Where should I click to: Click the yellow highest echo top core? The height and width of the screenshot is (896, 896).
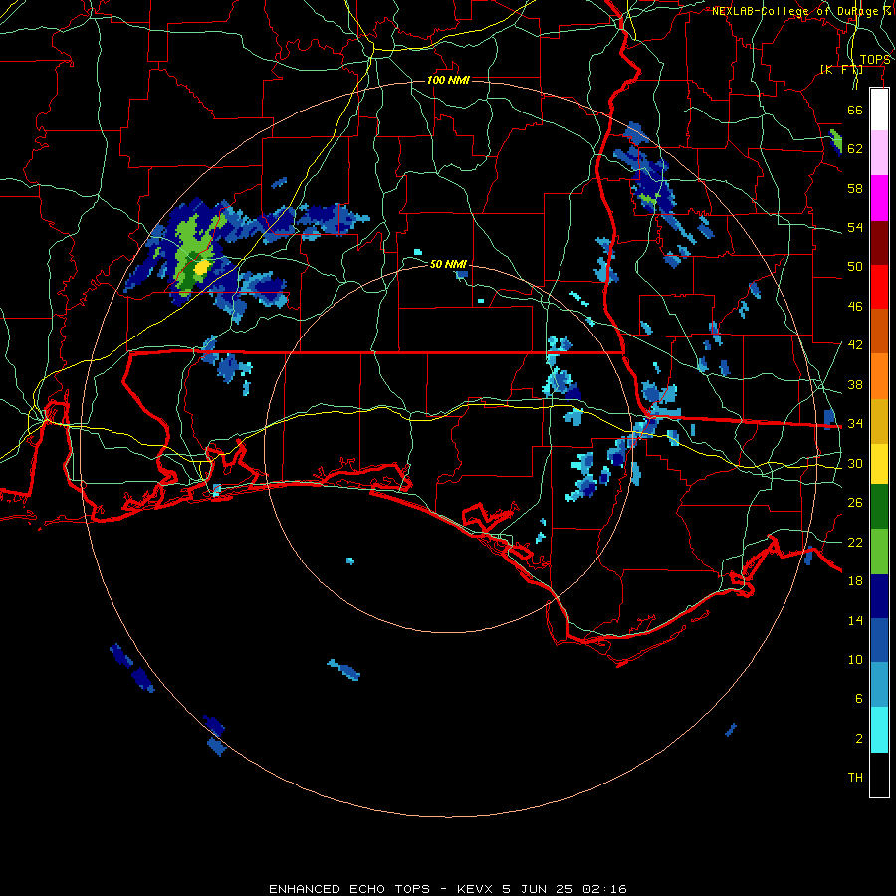coord(201,268)
